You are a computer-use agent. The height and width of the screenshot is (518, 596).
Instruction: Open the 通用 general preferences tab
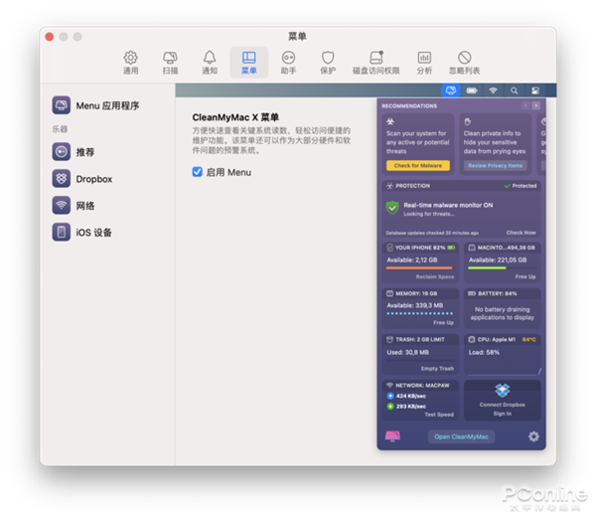pyautogui.click(x=130, y=63)
